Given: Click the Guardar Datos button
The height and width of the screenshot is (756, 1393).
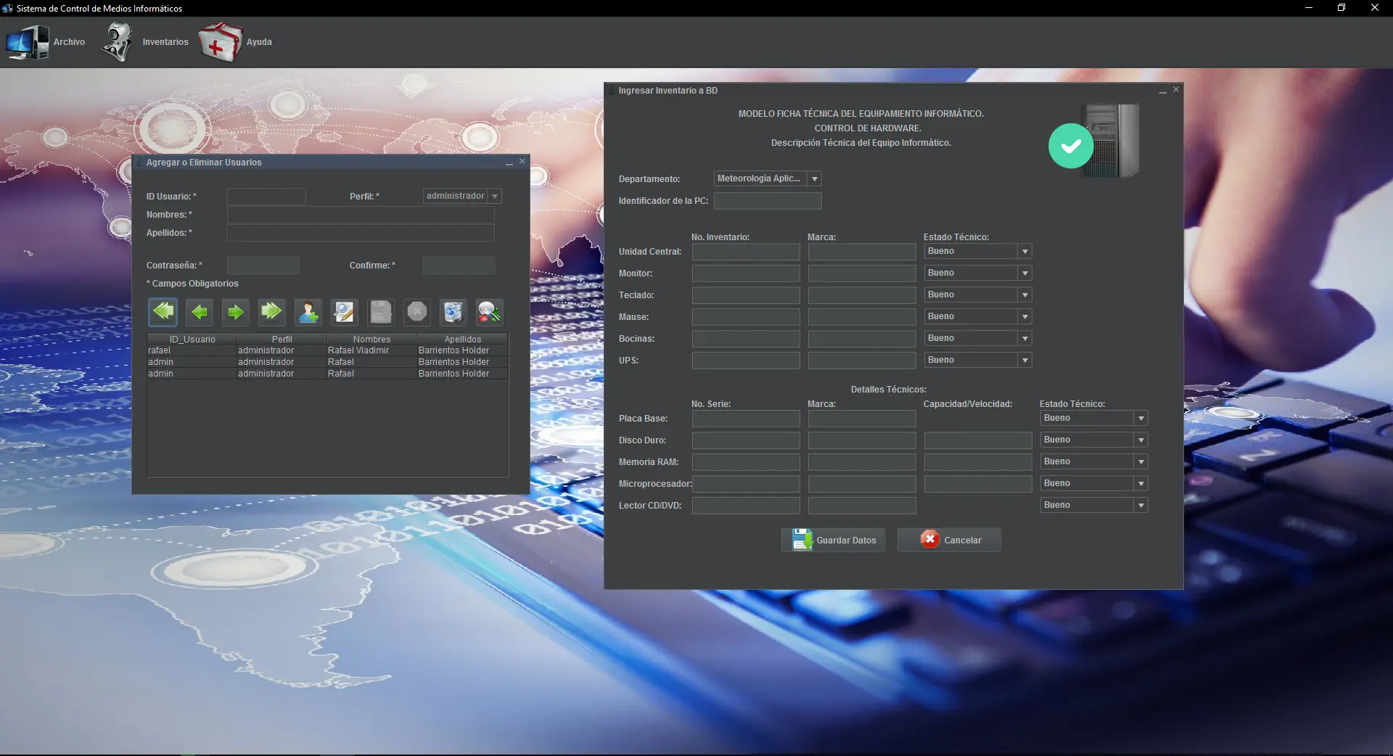Looking at the screenshot, I should 833,540.
